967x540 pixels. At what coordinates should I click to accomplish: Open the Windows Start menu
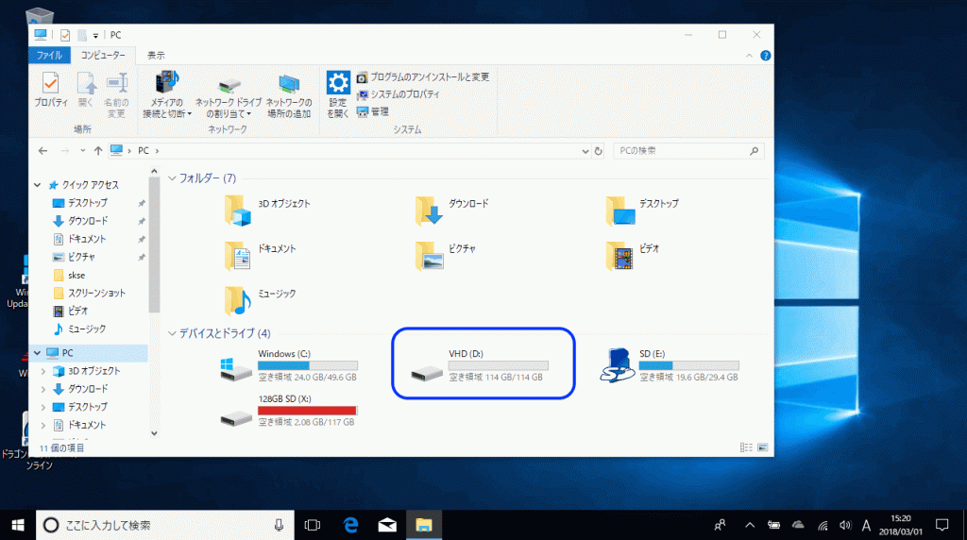tap(18, 525)
